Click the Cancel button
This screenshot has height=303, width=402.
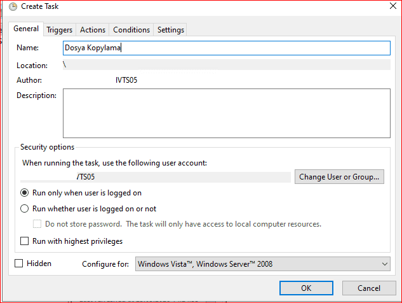tap(368, 288)
